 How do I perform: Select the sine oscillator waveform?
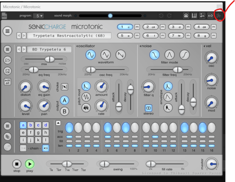[x=91, y=55]
